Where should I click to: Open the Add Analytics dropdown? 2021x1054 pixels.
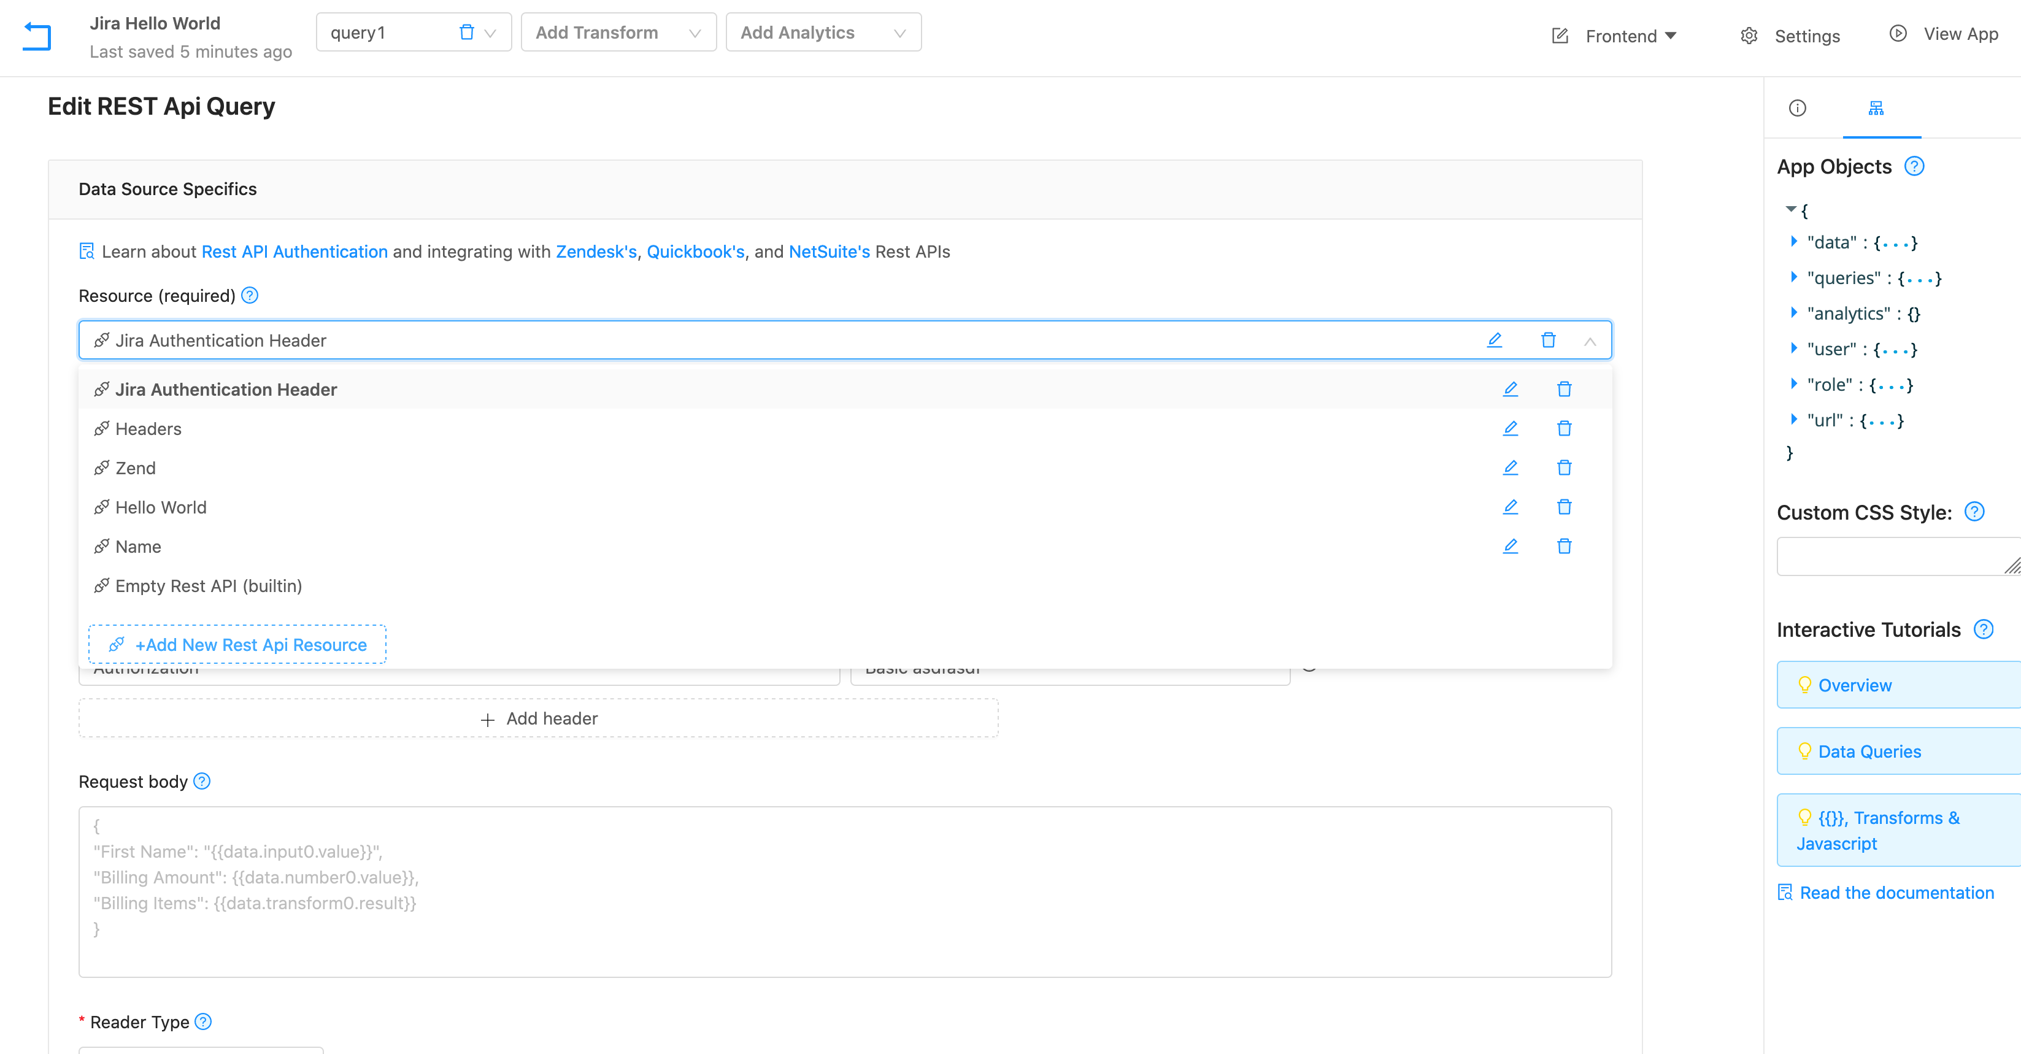pos(823,32)
